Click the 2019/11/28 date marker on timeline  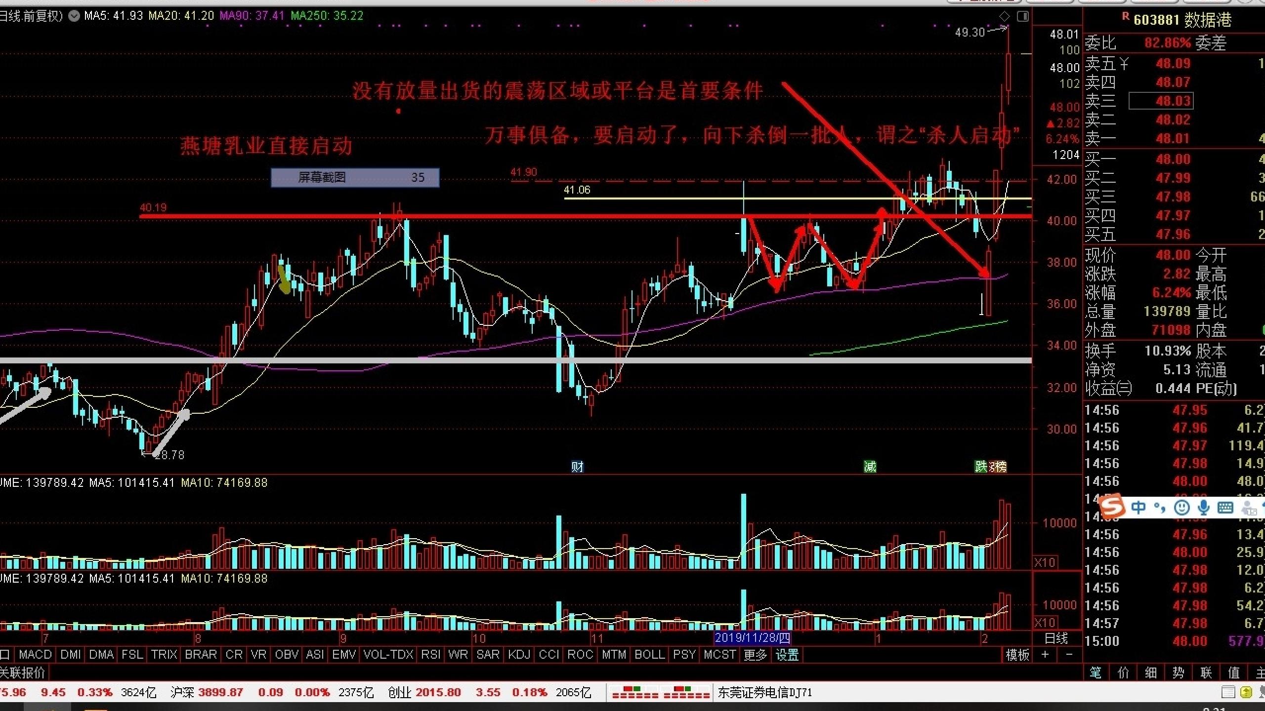coord(753,638)
